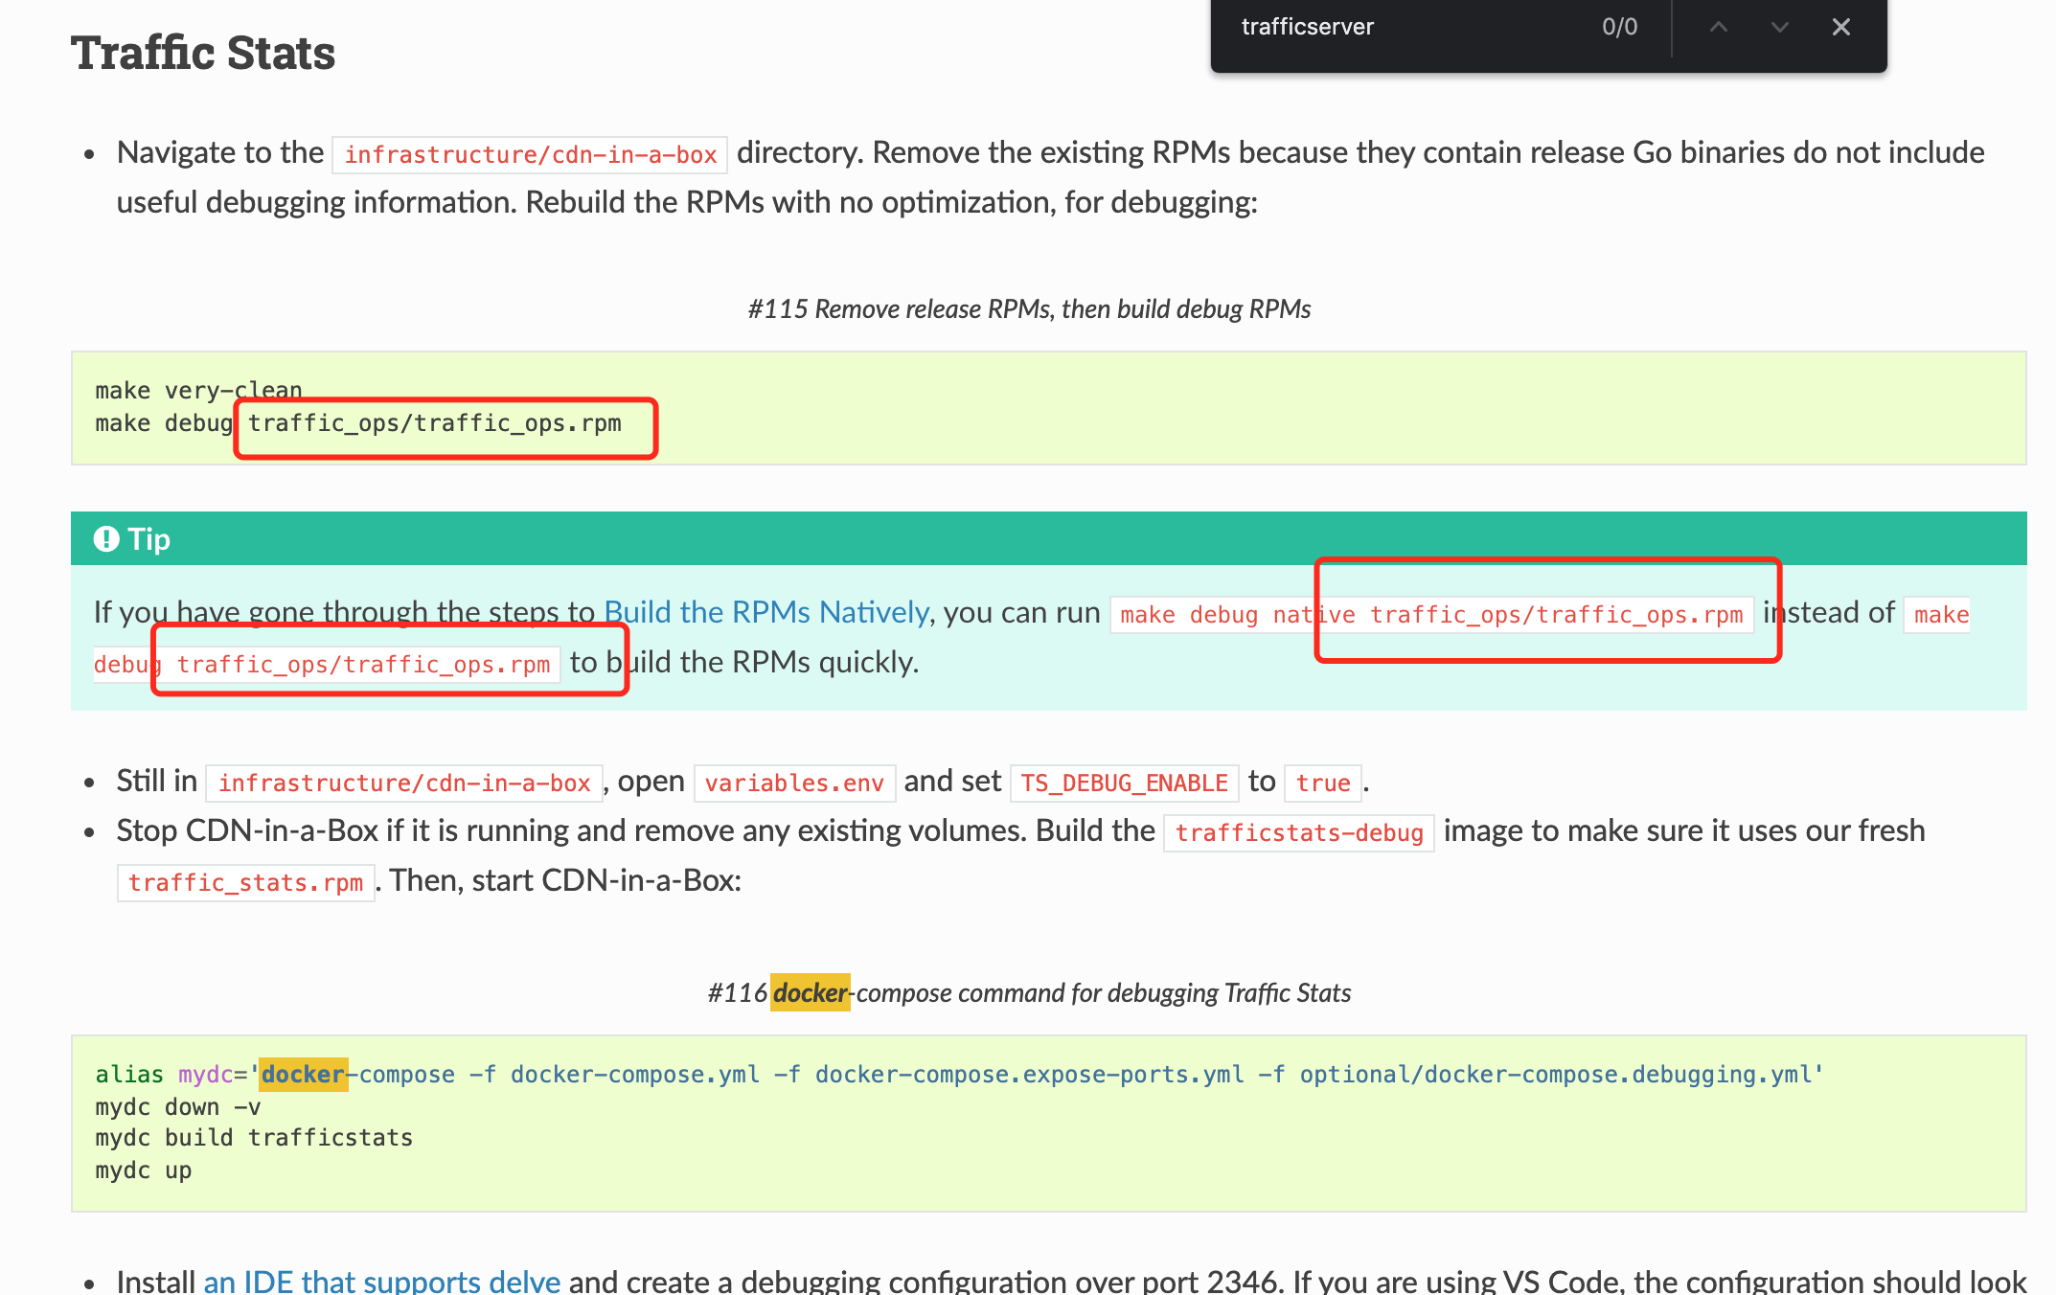Click the #116 docker-compose caption
Viewport: 2056px width, 1295px height.
click(1029, 993)
